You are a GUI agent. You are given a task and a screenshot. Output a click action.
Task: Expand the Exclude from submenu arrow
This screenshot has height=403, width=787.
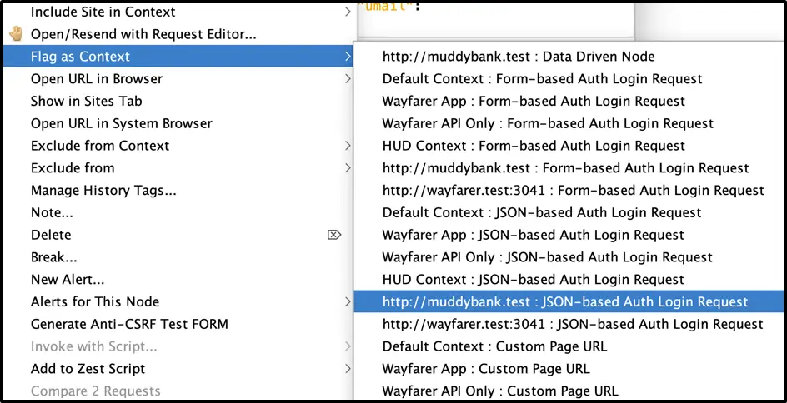(x=348, y=168)
